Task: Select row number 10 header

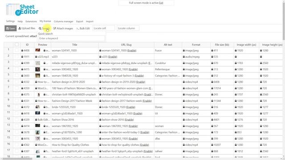Action: (8, 107)
